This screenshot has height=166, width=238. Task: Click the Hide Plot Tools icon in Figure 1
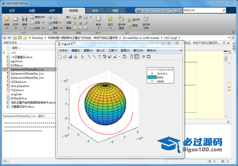143,56
